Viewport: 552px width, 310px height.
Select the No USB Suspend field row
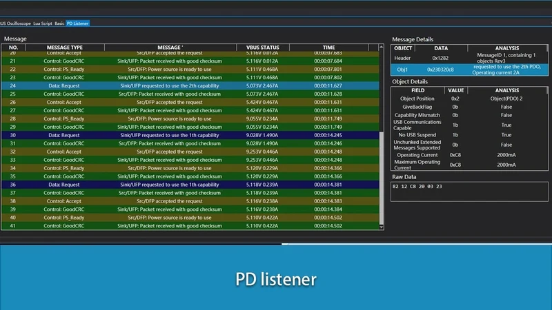click(469, 135)
